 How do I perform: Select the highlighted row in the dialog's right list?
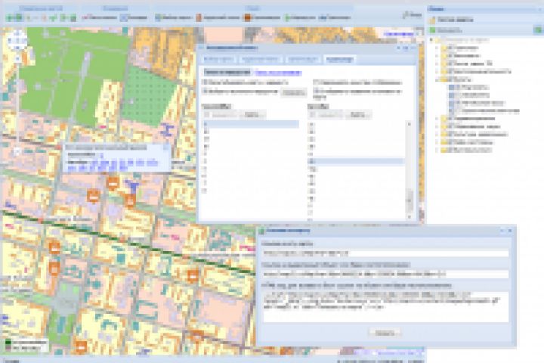pos(356,161)
